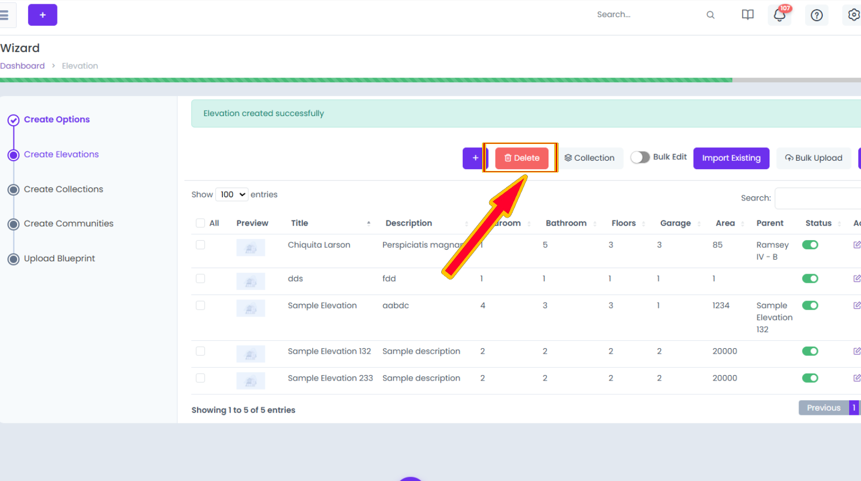Open preview image of Sample Elevation 233
The height and width of the screenshot is (481, 861).
(251, 381)
